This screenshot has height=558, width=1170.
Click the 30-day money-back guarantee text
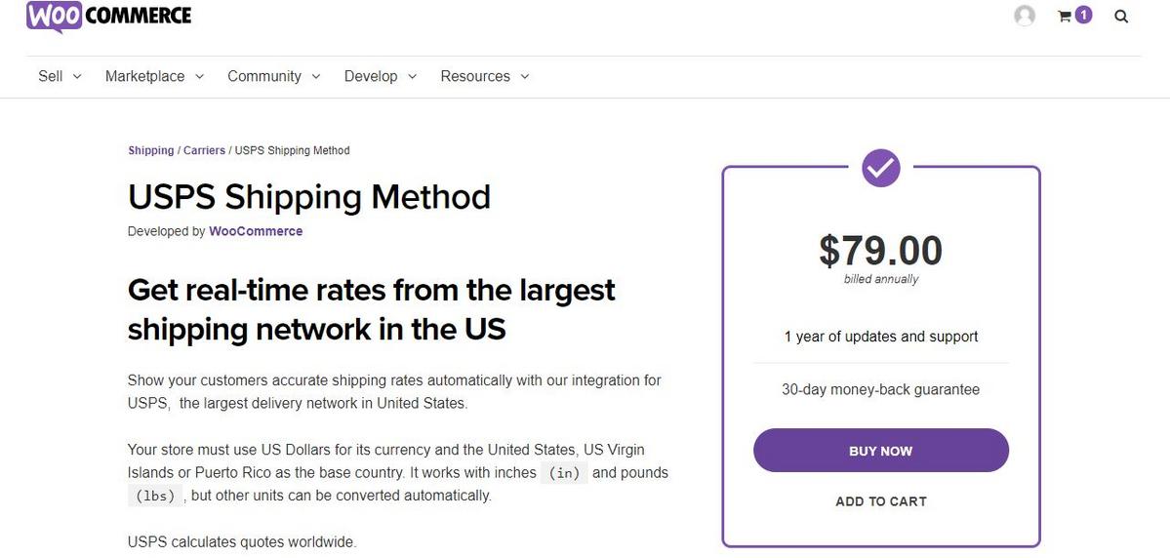881,389
